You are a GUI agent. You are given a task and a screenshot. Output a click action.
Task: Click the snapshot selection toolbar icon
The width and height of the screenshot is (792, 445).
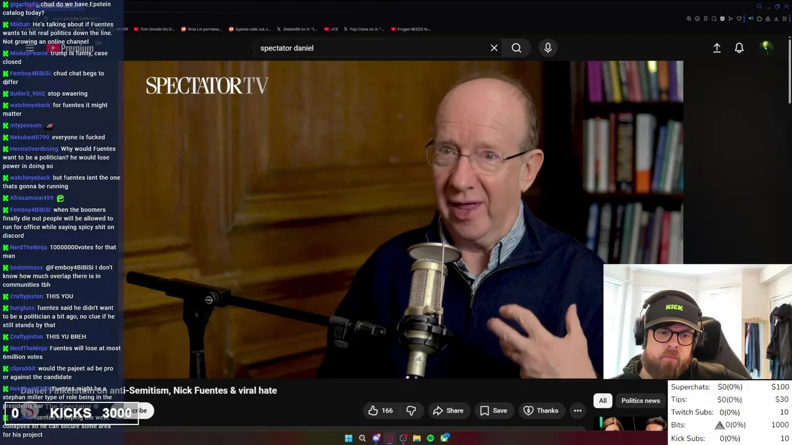(714, 19)
